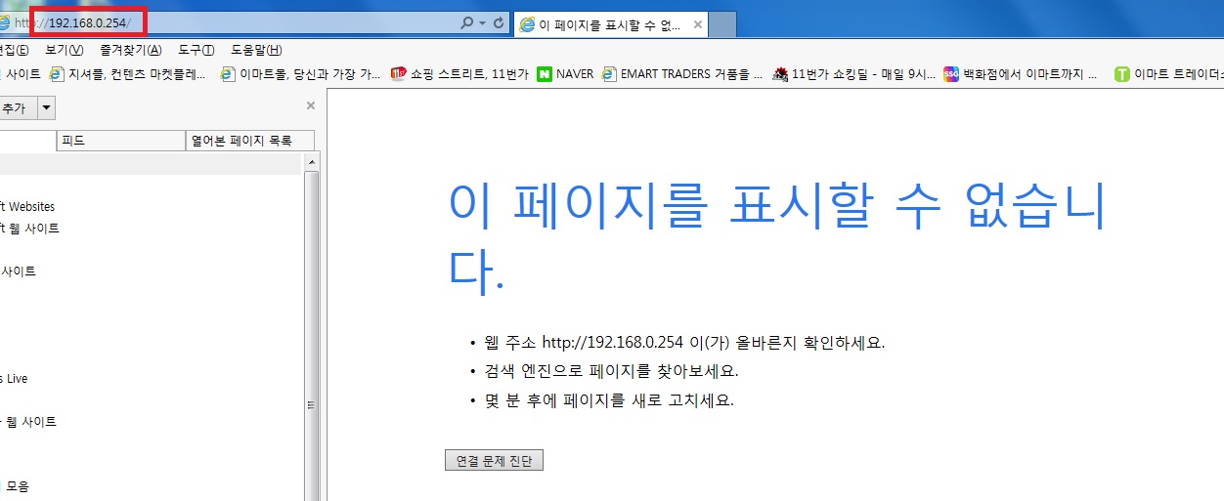Image resolution: width=1224 pixels, height=501 pixels.
Task: Open the '이마트몰, 당신과 가장 가...' bookmark
Action: click(301, 73)
